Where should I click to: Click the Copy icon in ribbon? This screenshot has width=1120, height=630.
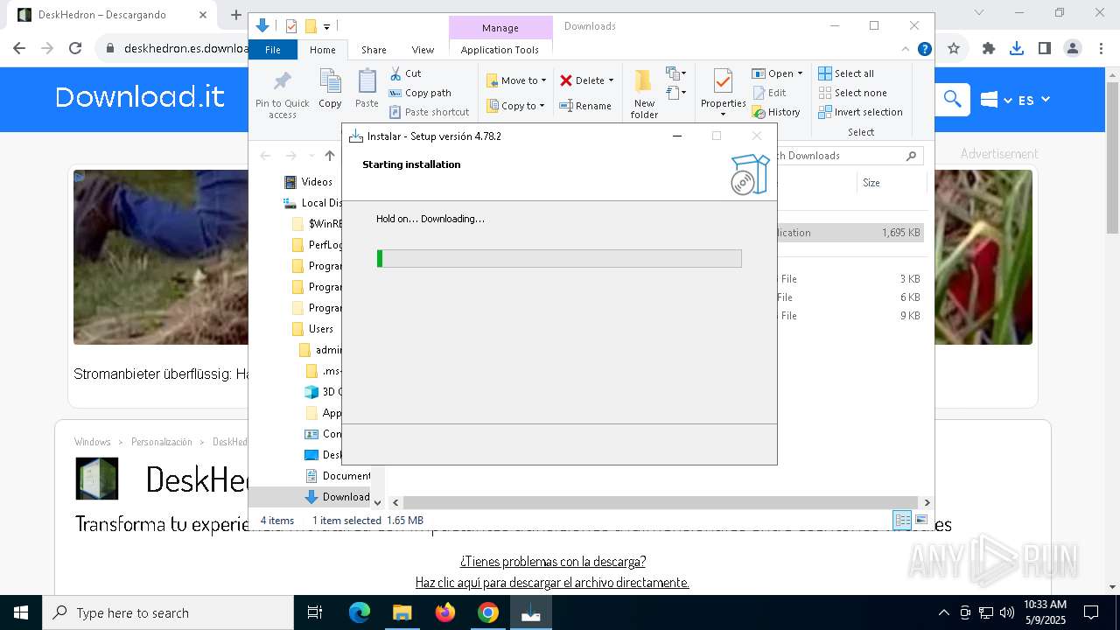[x=330, y=89]
